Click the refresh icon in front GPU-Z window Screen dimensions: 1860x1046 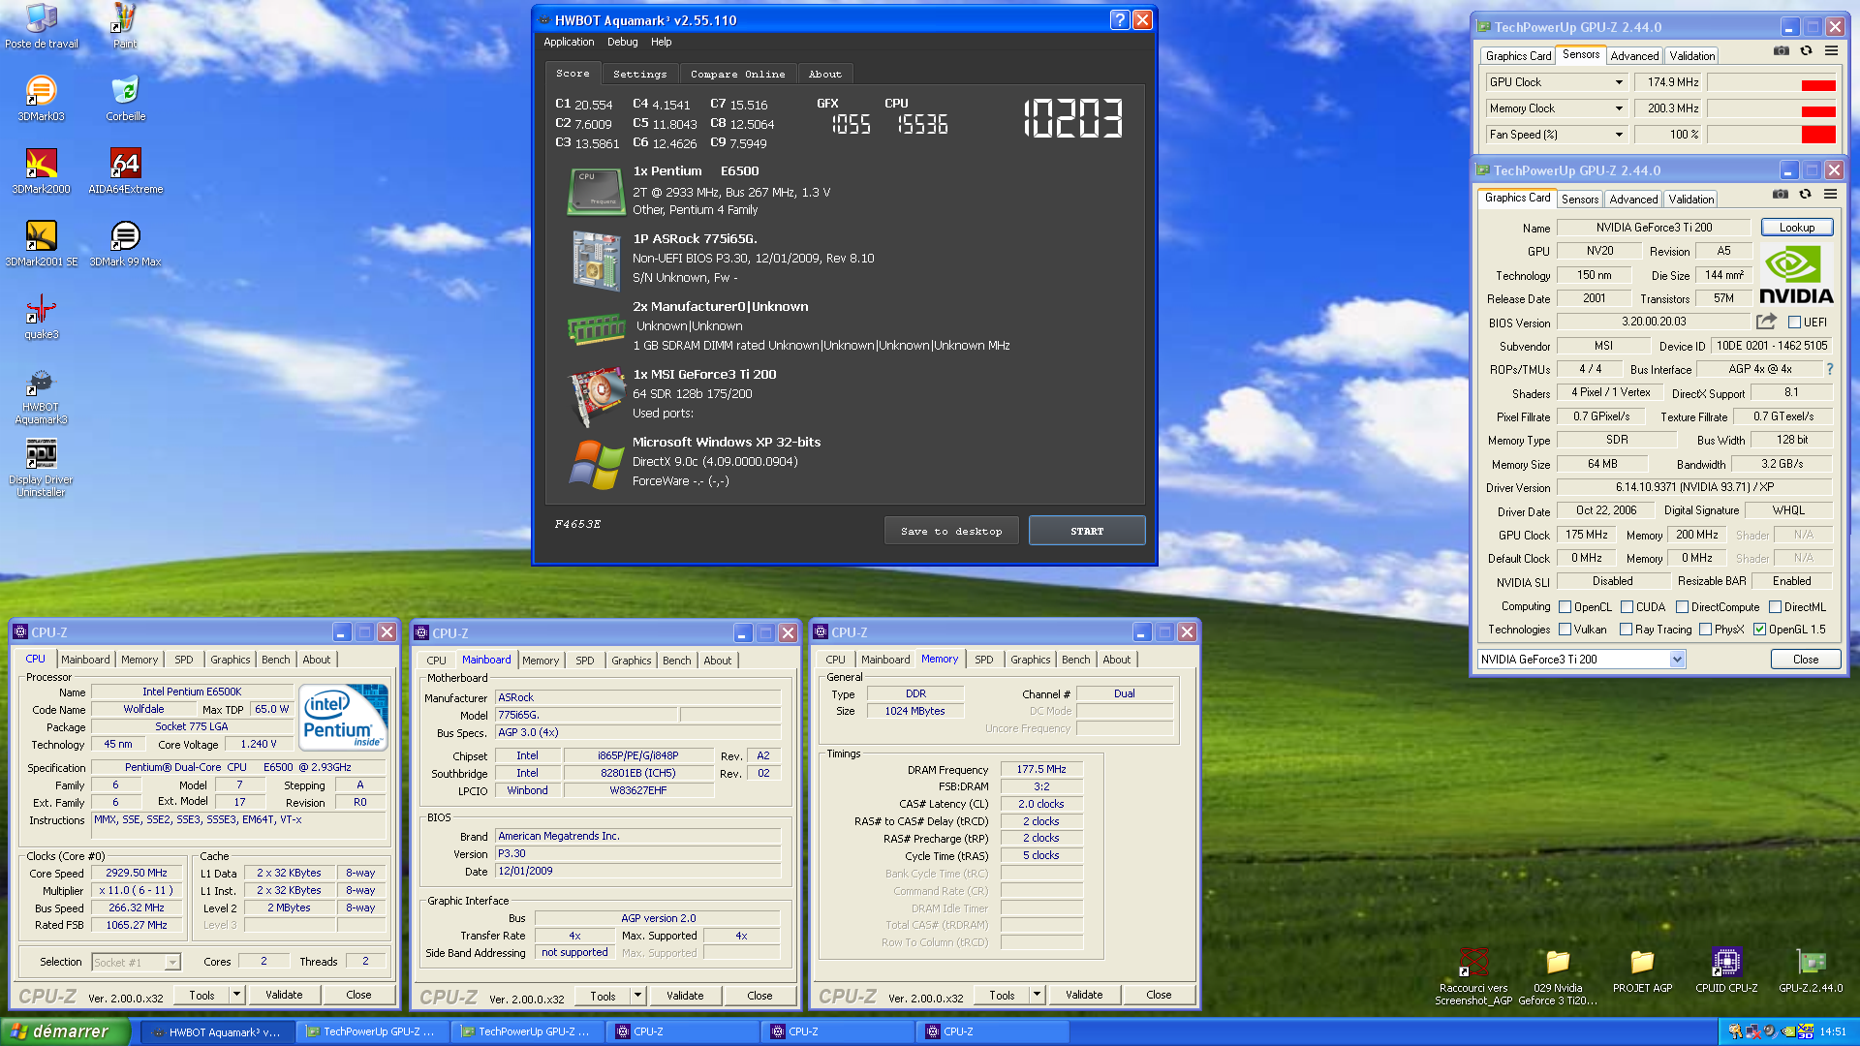pos(1805,195)
